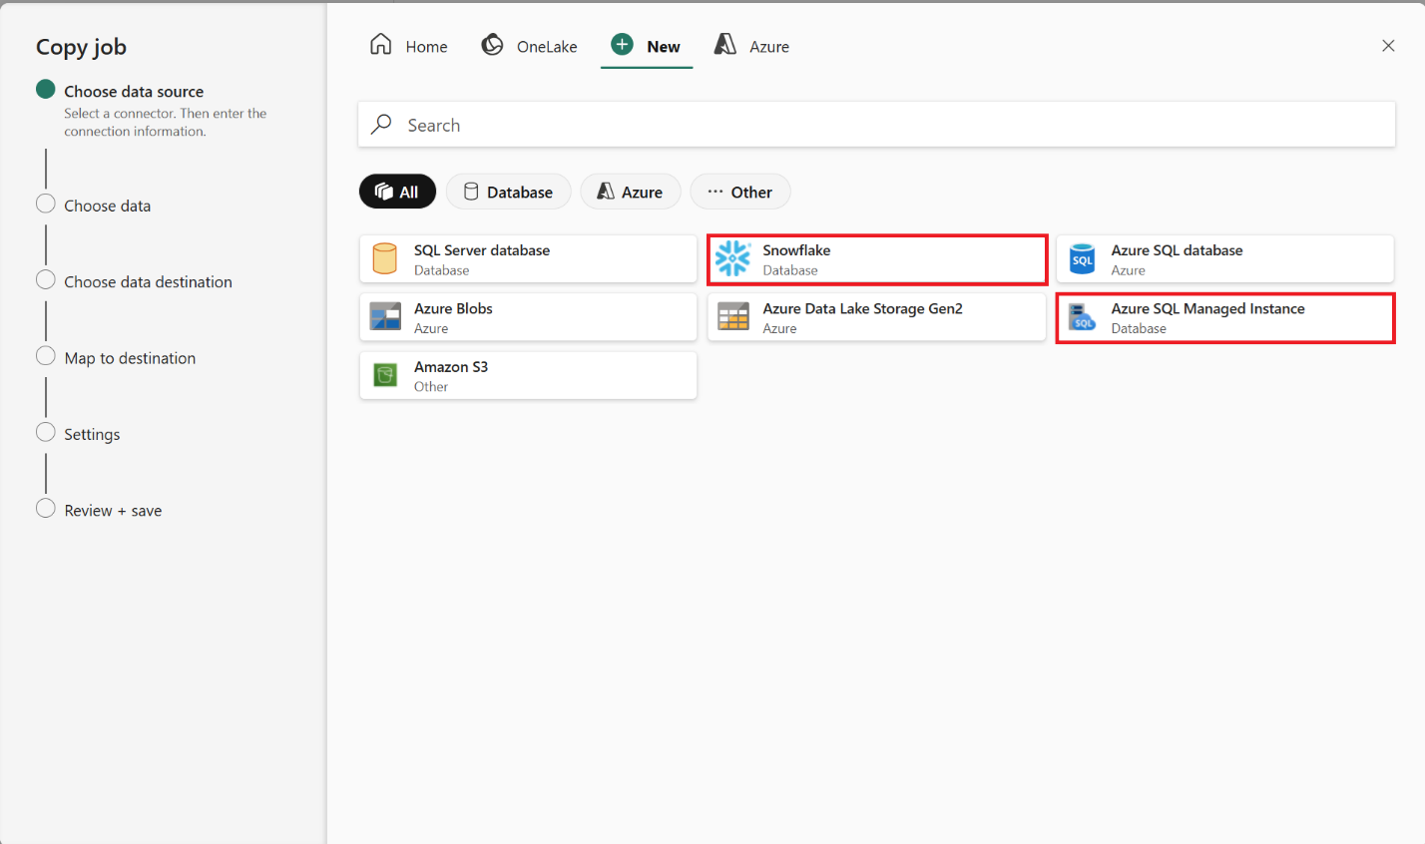
Task: Pick the Azure Blobs connector name
Action: [453, 308]
